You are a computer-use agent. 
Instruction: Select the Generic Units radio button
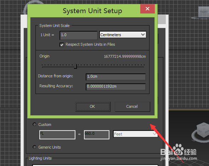pyautogui.click(x=34, y=147)
